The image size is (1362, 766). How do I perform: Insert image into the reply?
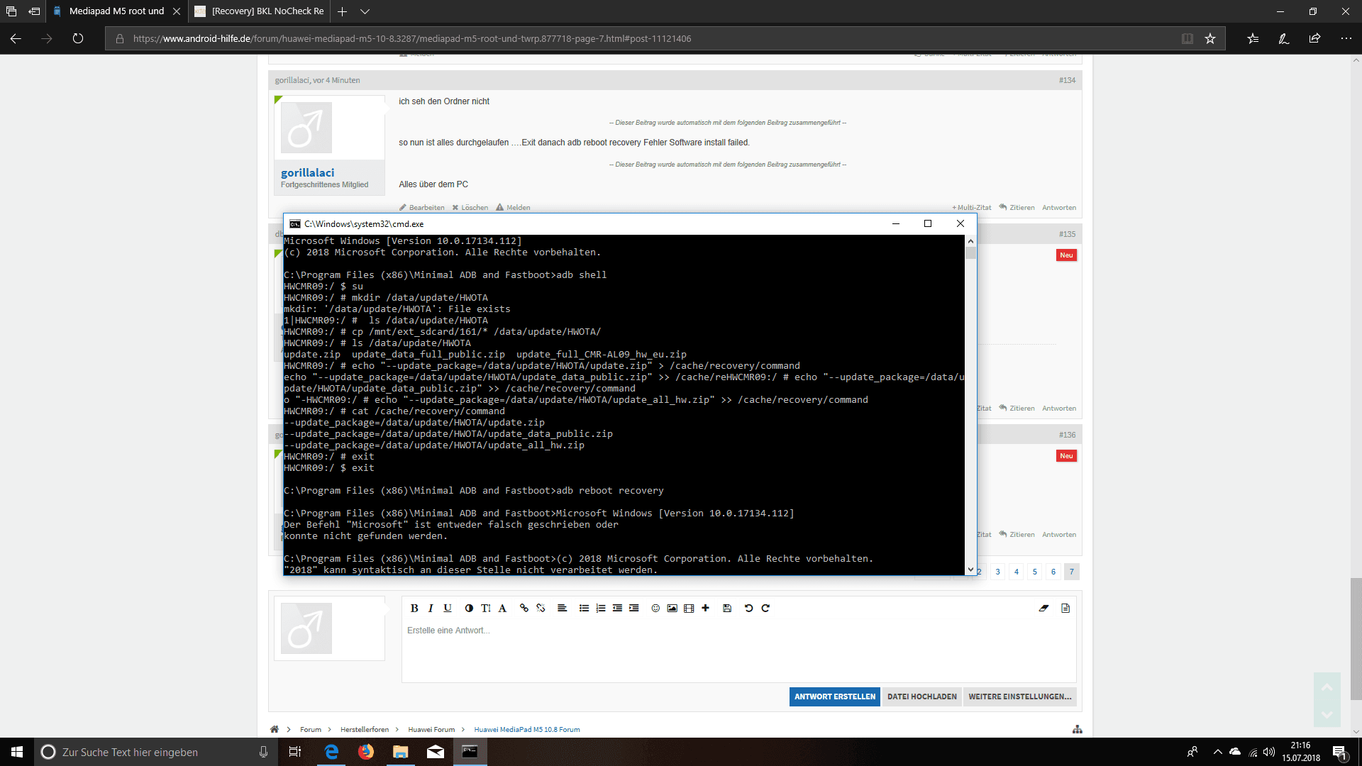pyautogui.click(x=672, y=608)
